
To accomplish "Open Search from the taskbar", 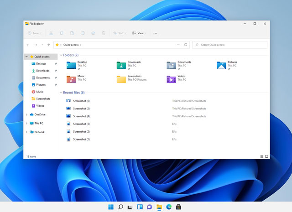I will tap(120, 207).
